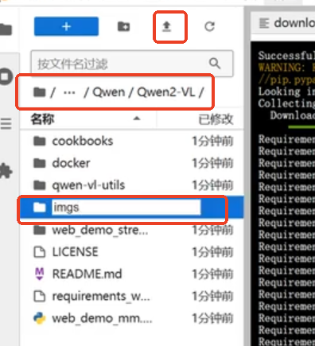Open the running terminals and kernels sidebar icon

click(x=6, y=76)
